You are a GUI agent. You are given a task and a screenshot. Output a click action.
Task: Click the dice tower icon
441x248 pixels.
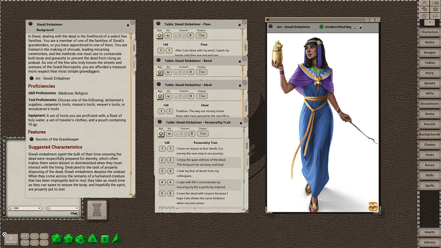point(96,210)
